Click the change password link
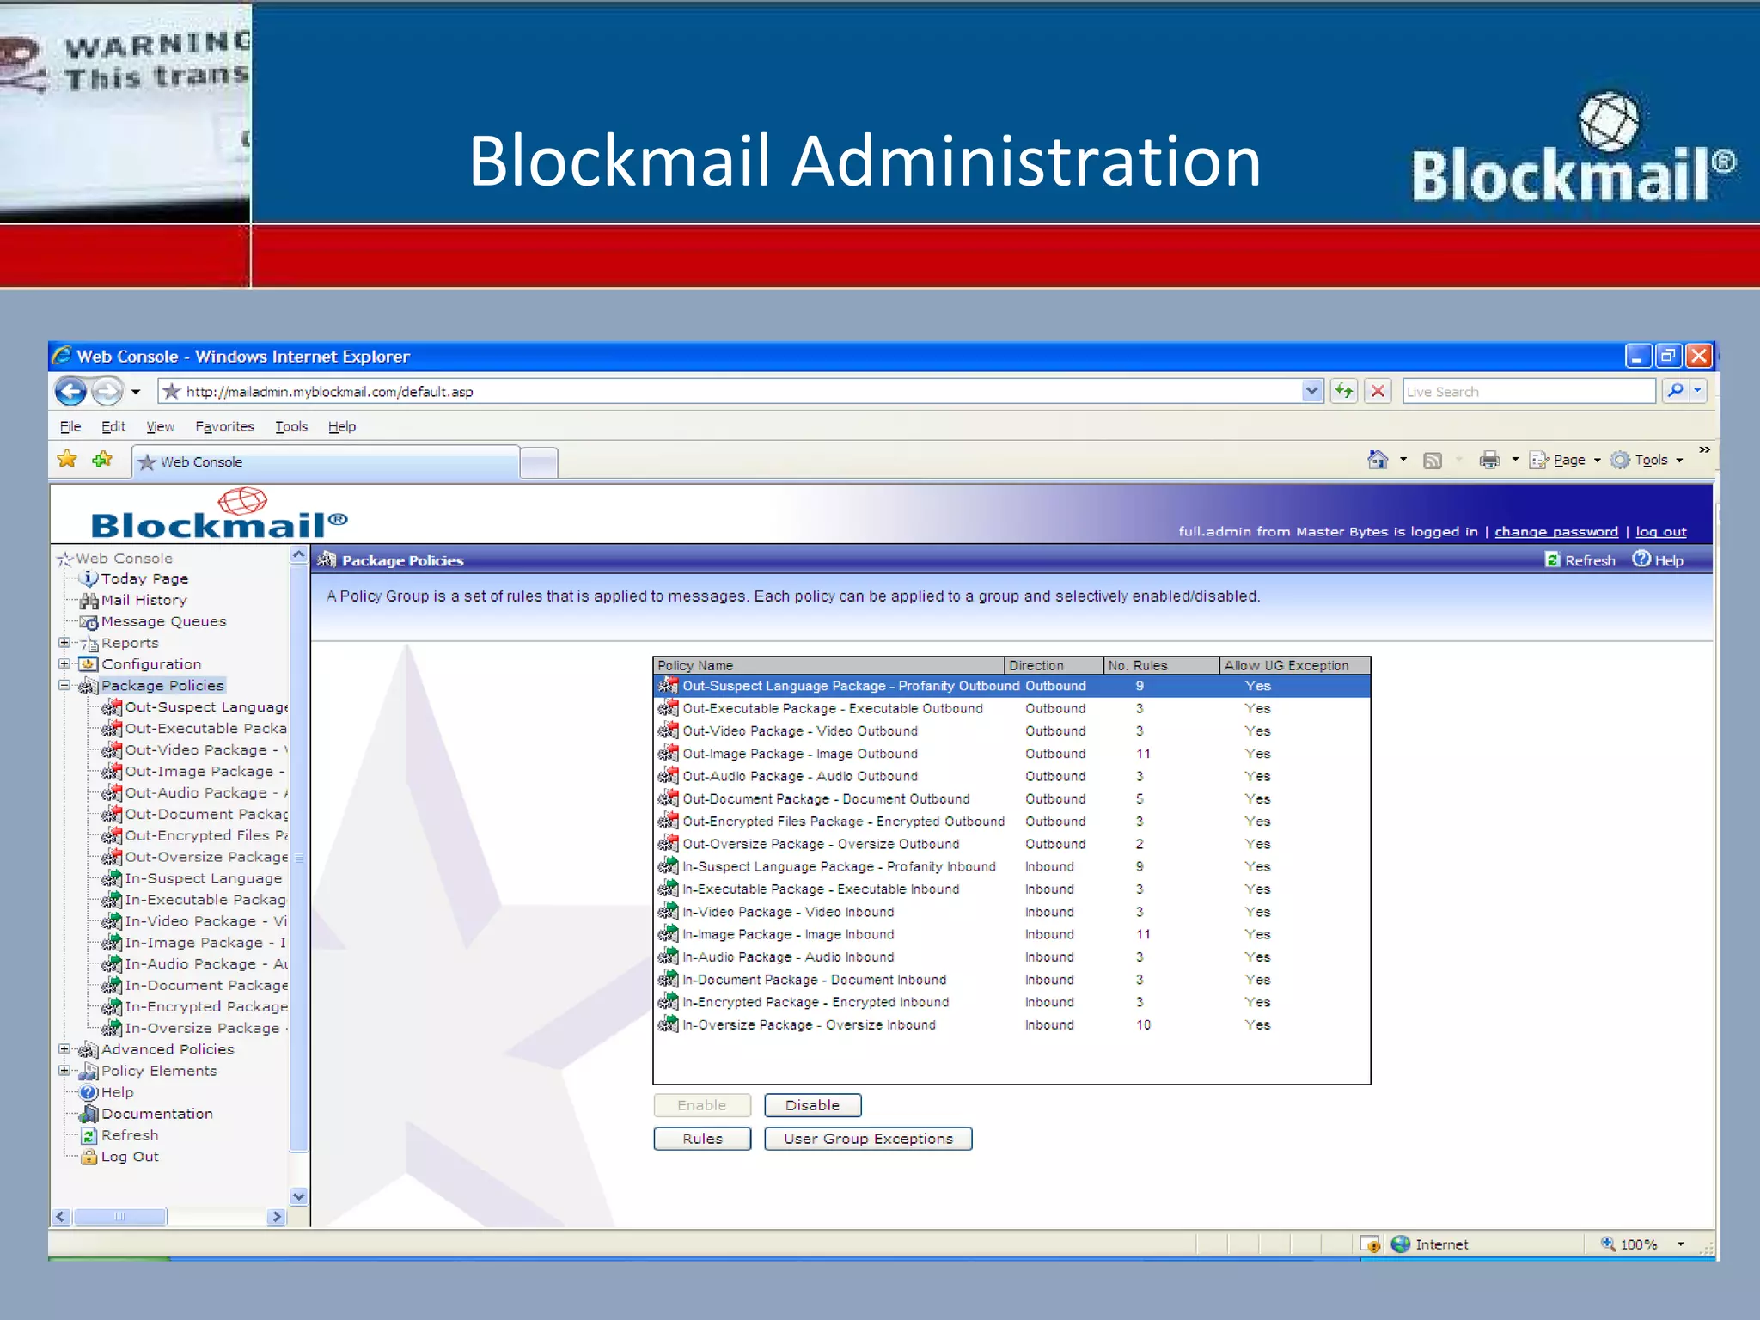 click(1556, 531)
